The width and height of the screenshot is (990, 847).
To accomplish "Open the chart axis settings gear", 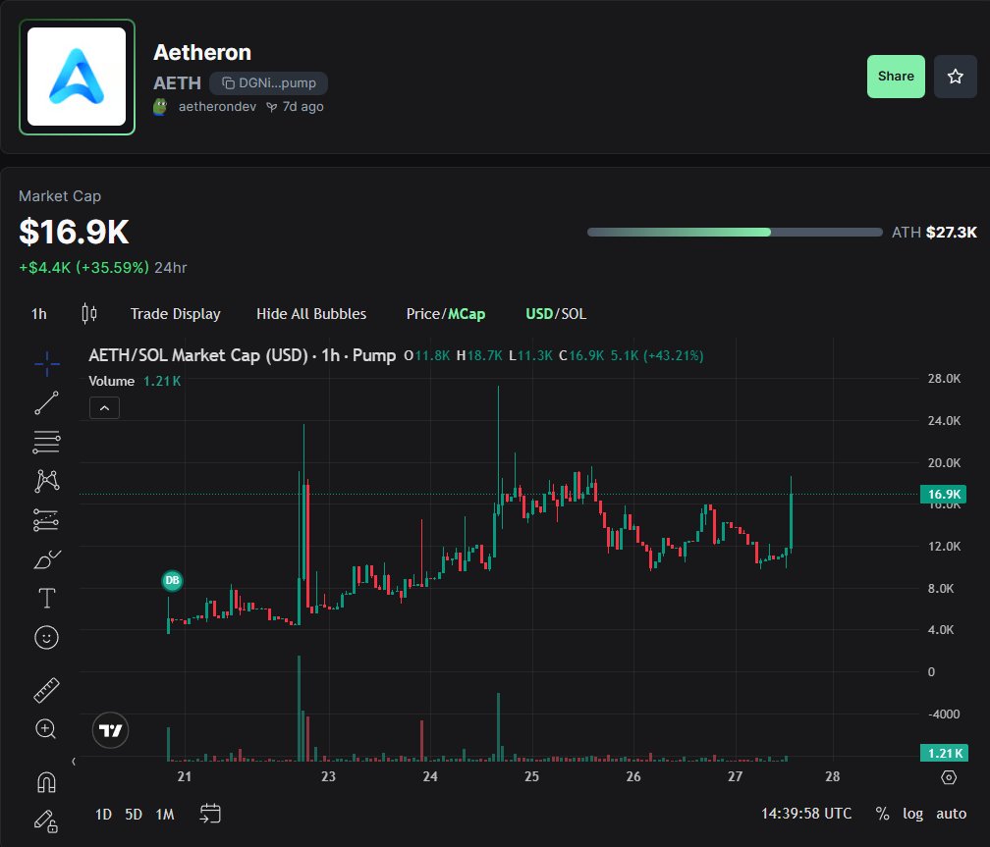I will click(x=949, y=777).
